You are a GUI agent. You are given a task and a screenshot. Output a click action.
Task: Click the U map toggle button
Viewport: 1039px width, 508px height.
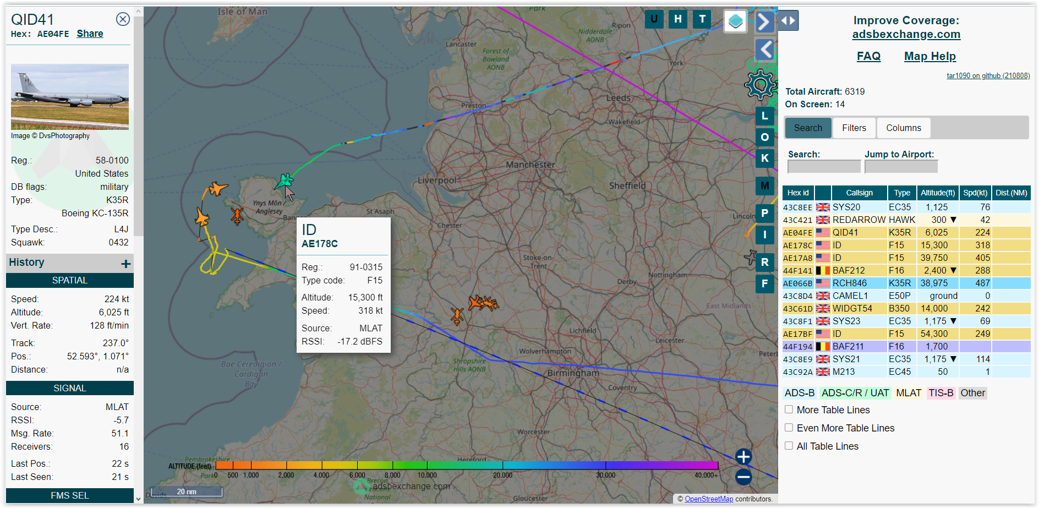(x=654, y=19)
